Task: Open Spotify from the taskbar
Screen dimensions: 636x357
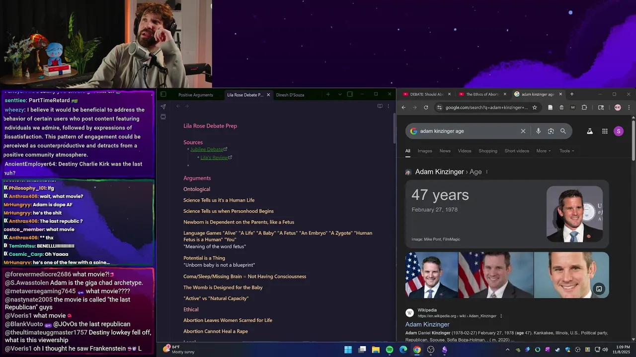Action: [x=390, y=350]
